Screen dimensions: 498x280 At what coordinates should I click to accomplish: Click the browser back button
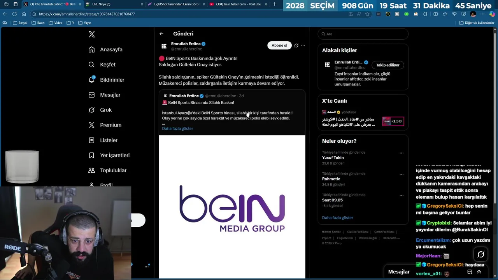(x=5, y=14)
